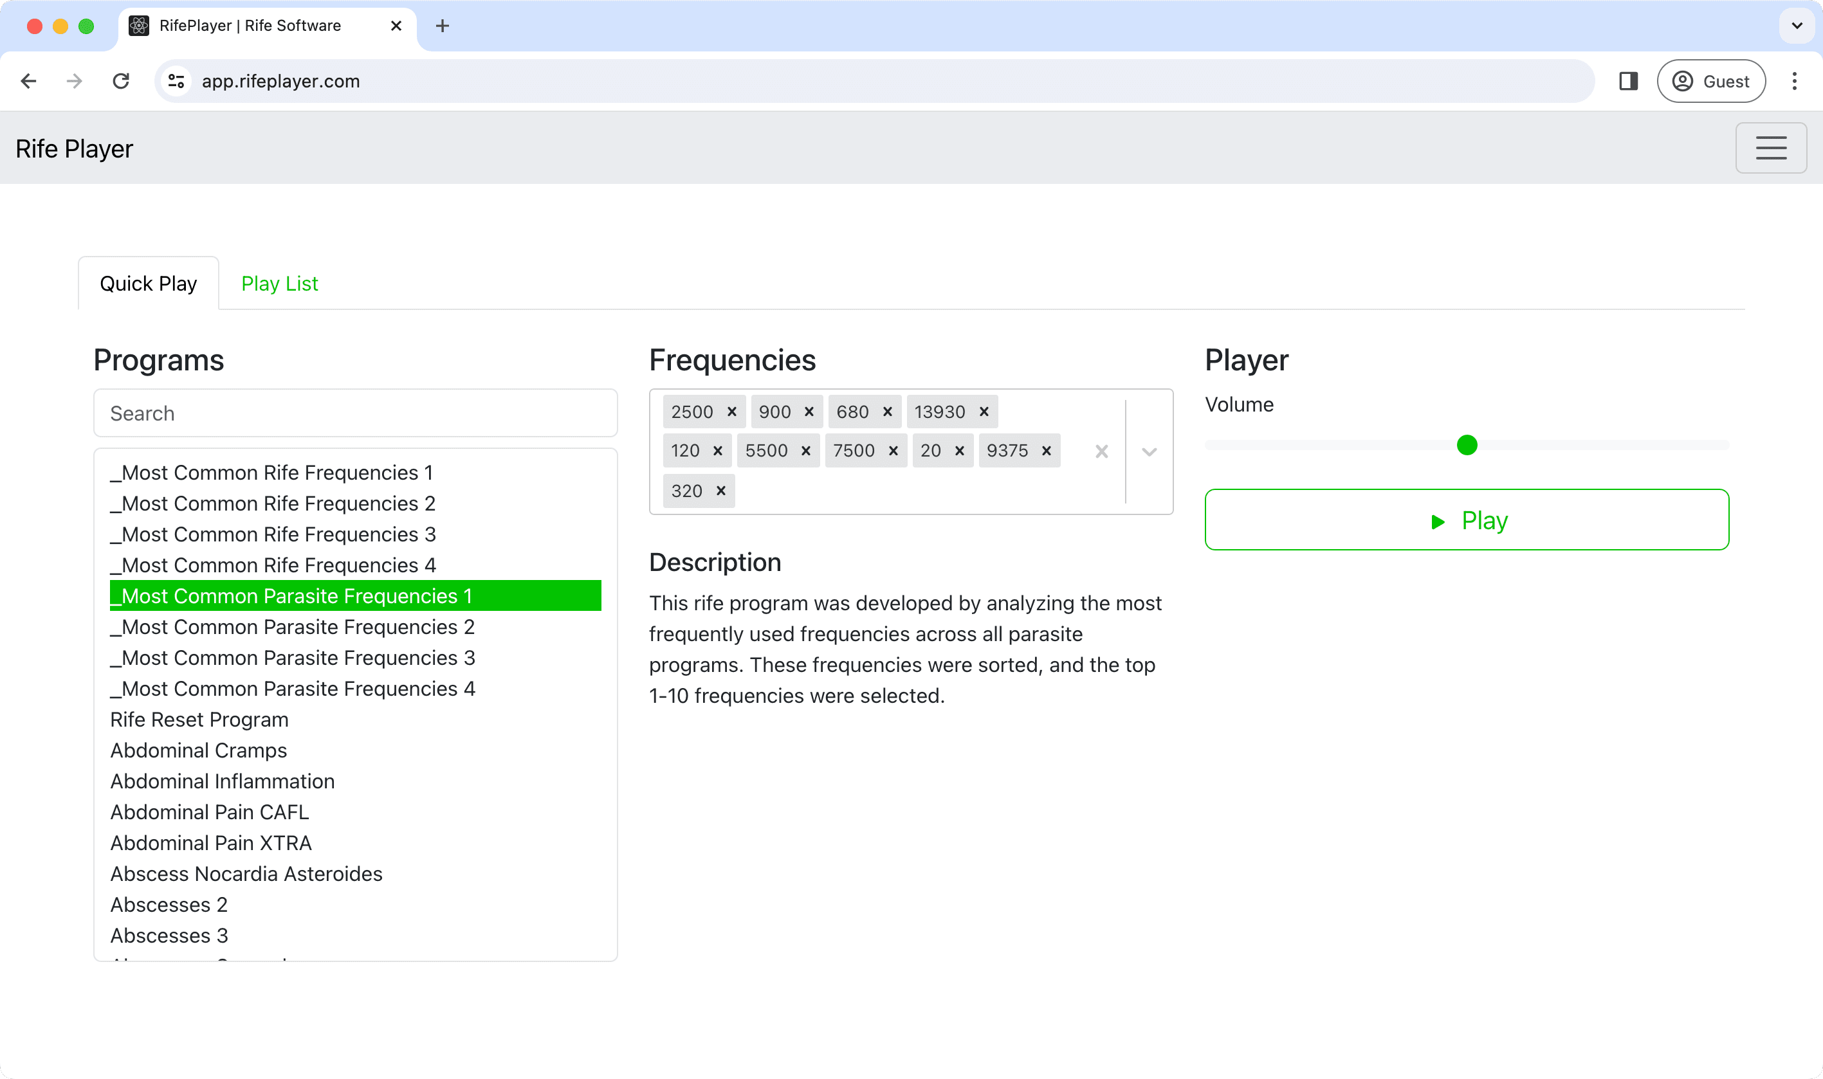This screenshot has width=1823, height=1079.
Task: Remove the 320 frequency tag
Action: (x=720, y=491)
